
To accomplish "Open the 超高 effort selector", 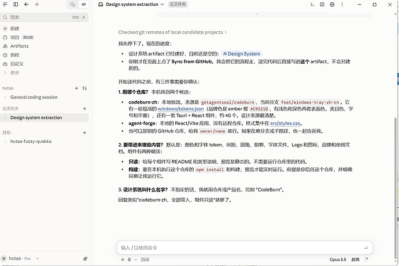I will (355, 260).
